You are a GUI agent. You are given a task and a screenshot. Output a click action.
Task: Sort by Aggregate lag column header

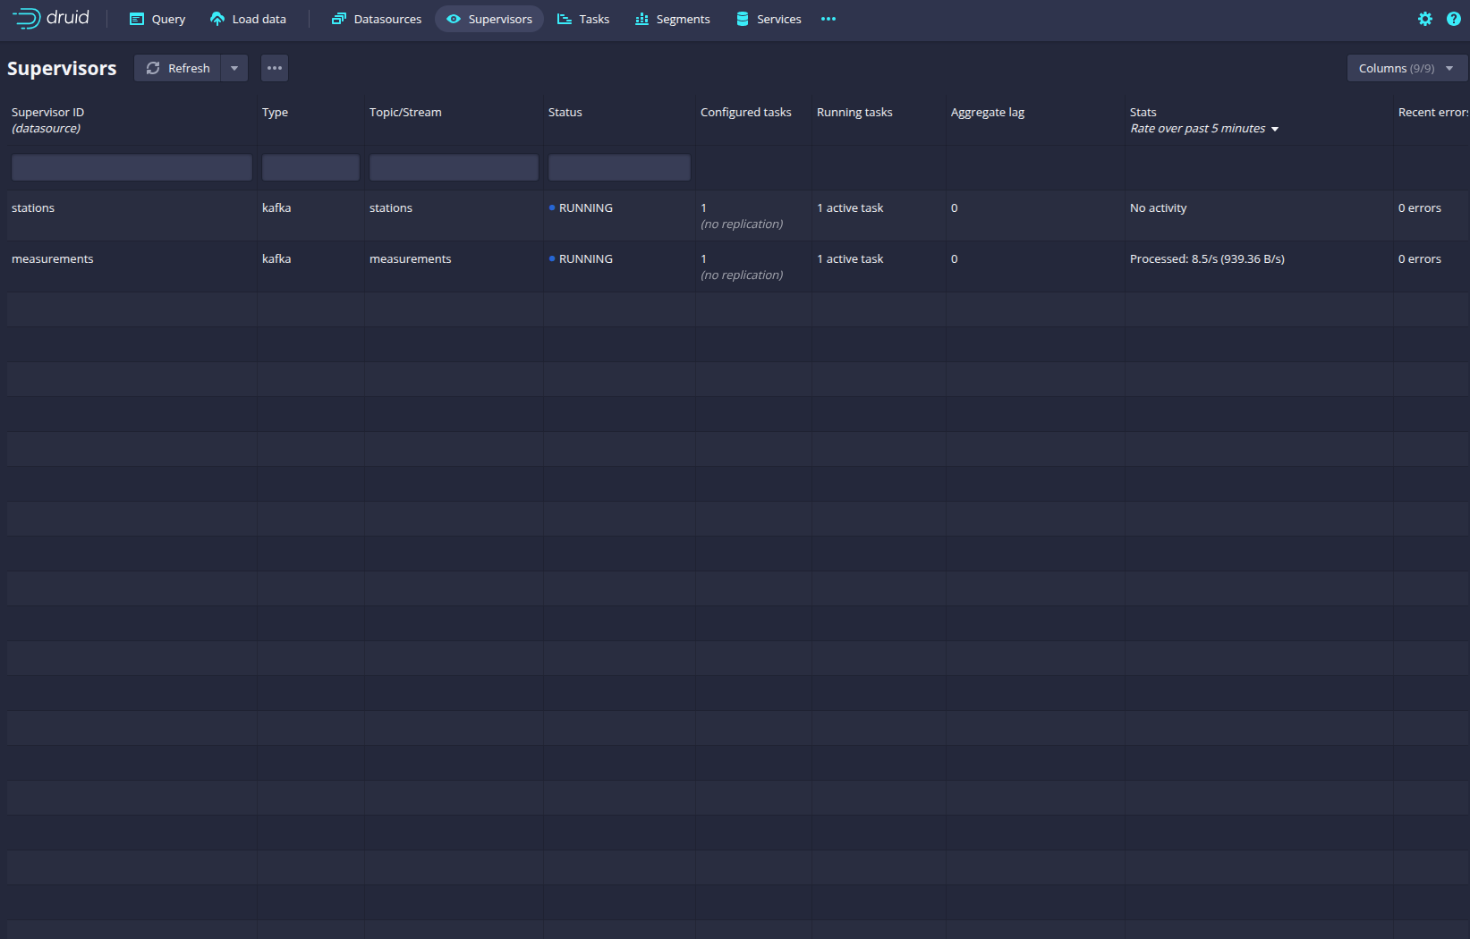click(x=988, y=113)
